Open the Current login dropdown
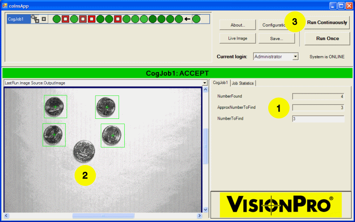 coord(295,57)
